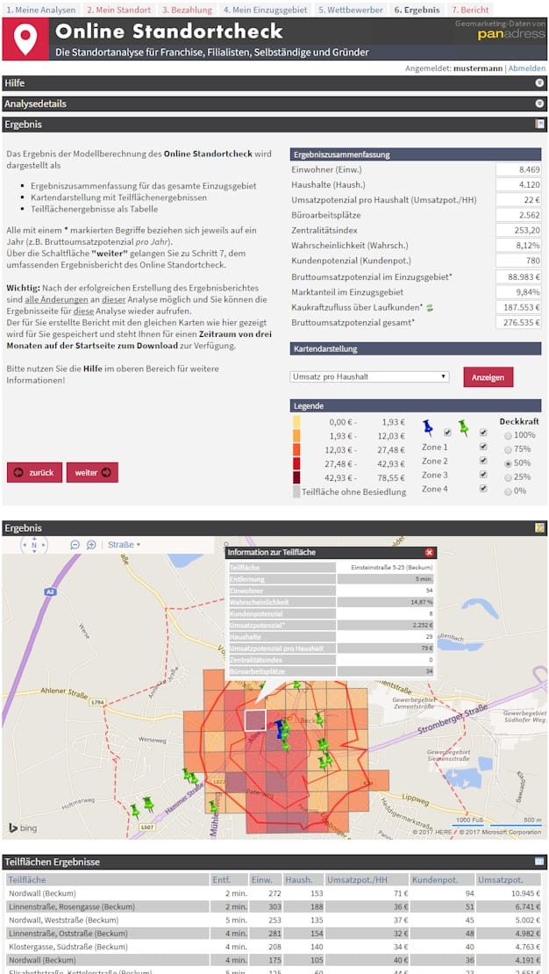The width and height of the screenshot is (549, 974).
Task: Uncheck the Zone 2 checkbox
Action: [482, 461]
